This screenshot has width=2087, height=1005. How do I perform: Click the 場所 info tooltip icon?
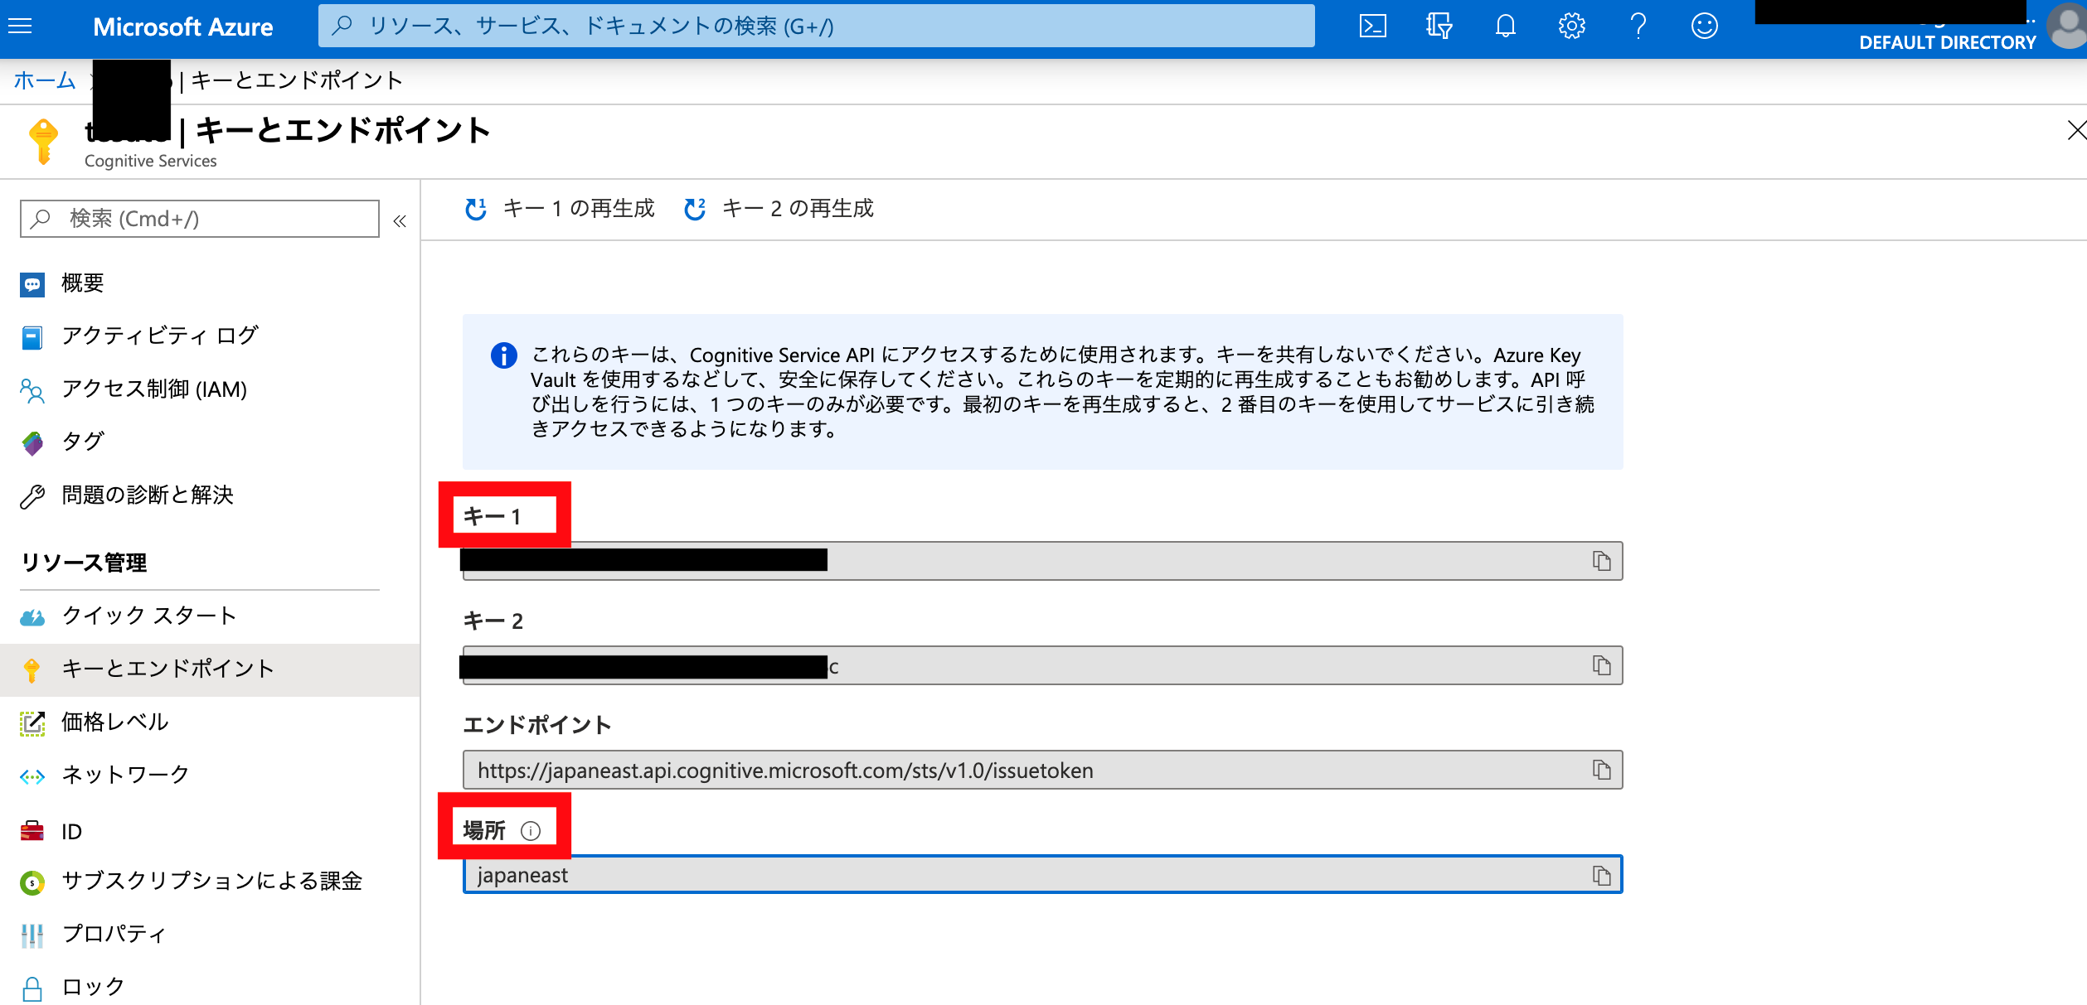click(531, 831)
